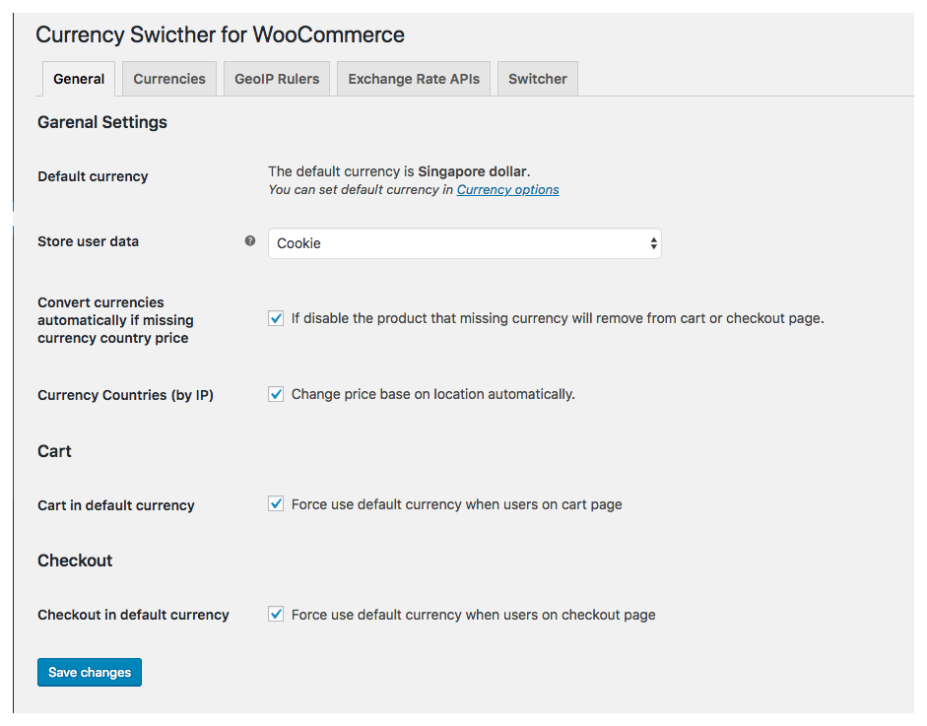Toggle force default currency on checkout page

276,614
